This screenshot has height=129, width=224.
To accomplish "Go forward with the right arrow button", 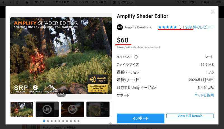I will (10, 2).
